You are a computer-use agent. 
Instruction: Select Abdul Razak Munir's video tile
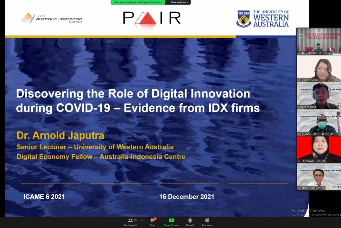pos(319,177)
